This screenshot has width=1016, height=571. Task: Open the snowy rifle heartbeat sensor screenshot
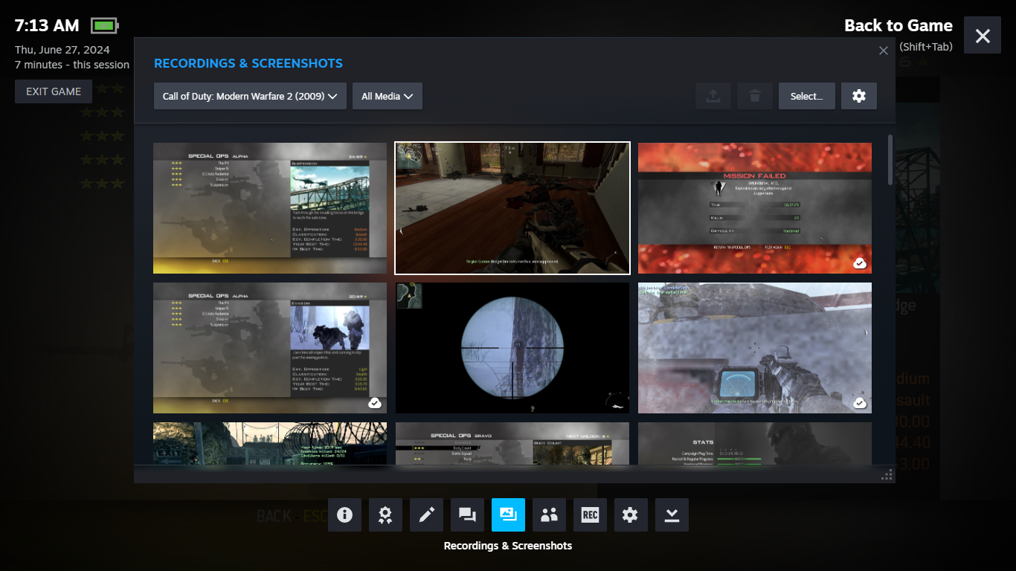tap(755, 348)
